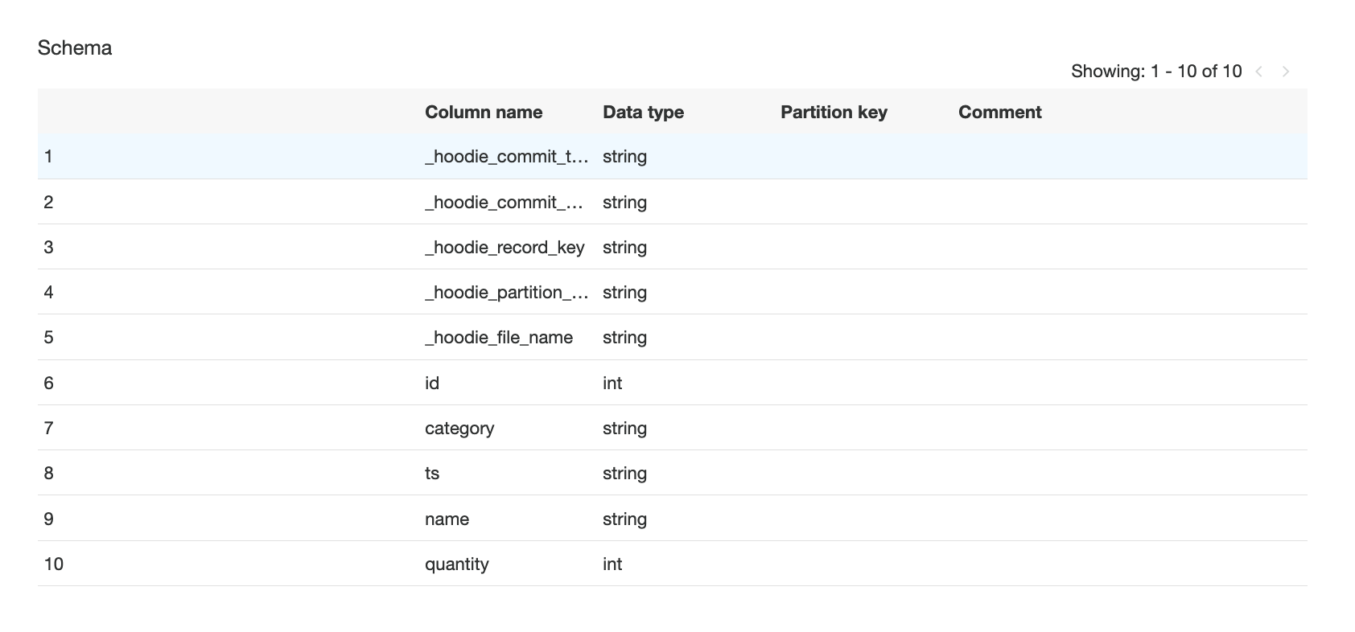1355x632 pixels.
Task: Go to the previous schema page
Action: [1259, 72]
